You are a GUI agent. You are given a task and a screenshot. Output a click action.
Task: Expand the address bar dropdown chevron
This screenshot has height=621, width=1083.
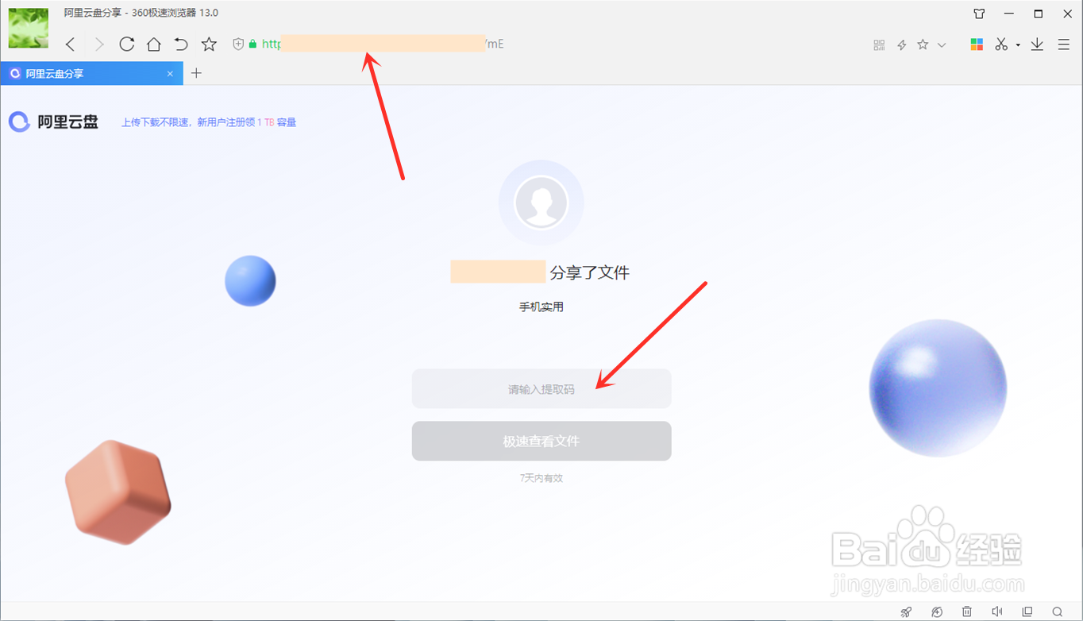[x=942, y=45]
